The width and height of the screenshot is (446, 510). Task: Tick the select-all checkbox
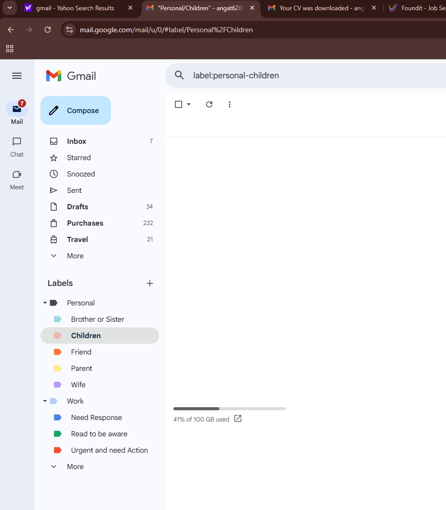coord(179,104)
